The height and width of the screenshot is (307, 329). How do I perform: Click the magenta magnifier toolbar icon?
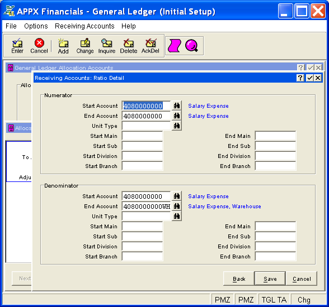(x=191, y=46)
